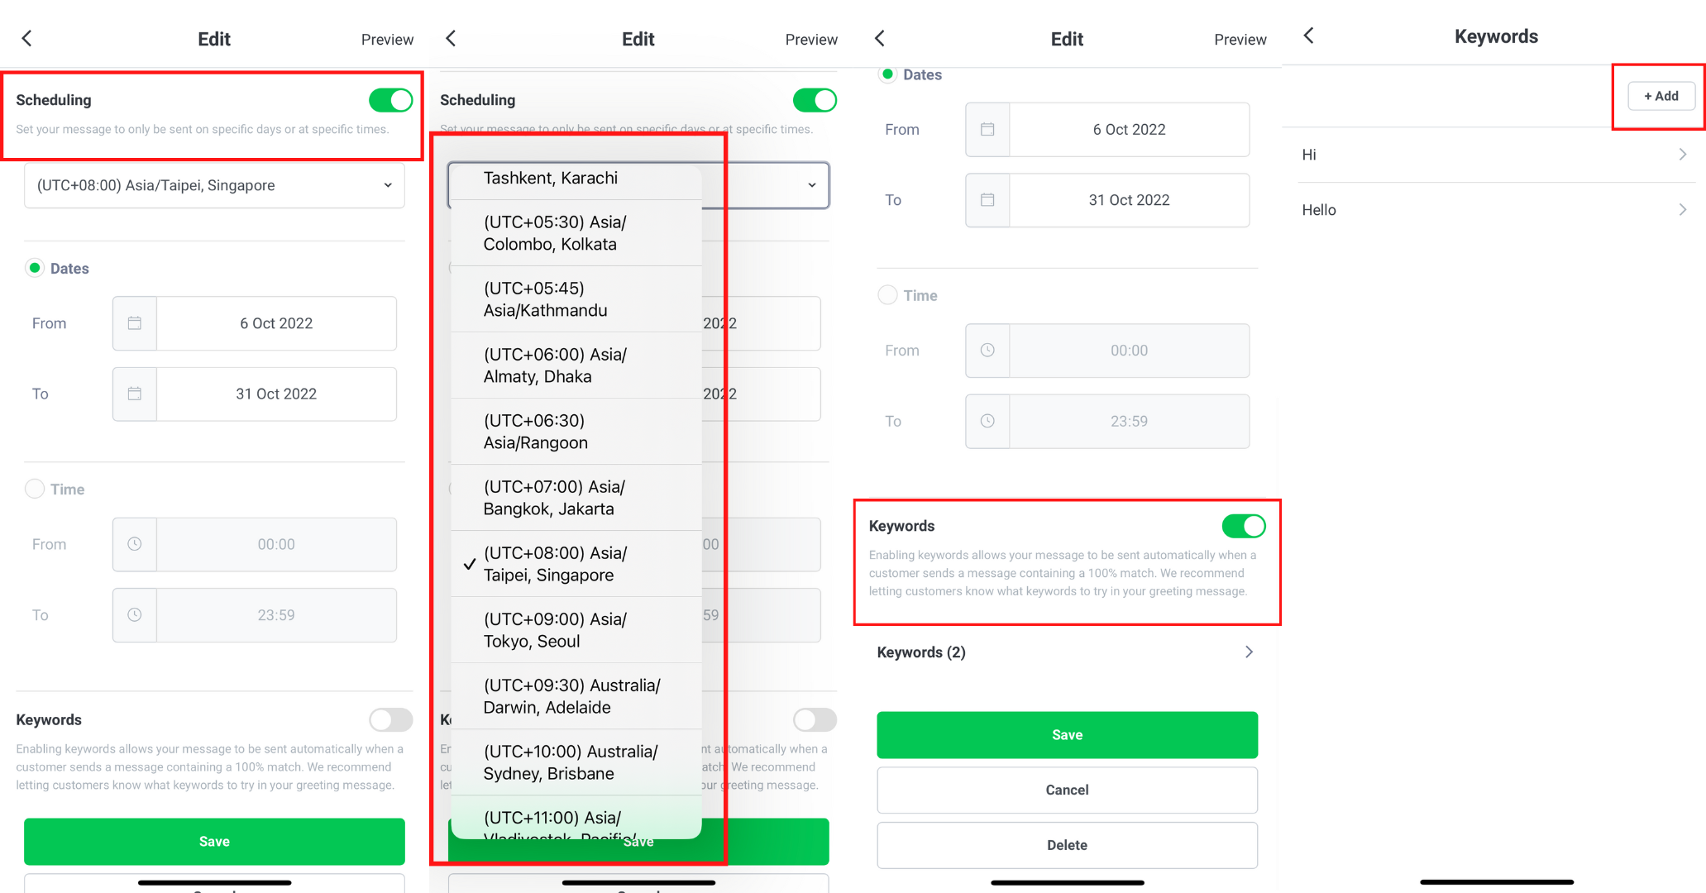Click the Save button
The image size is (1706, 893).
pyautogui.click(x=1068, y=734)
